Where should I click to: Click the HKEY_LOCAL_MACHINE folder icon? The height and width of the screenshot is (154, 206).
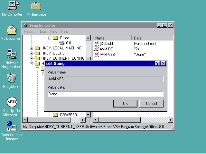[x=37, y=48]
